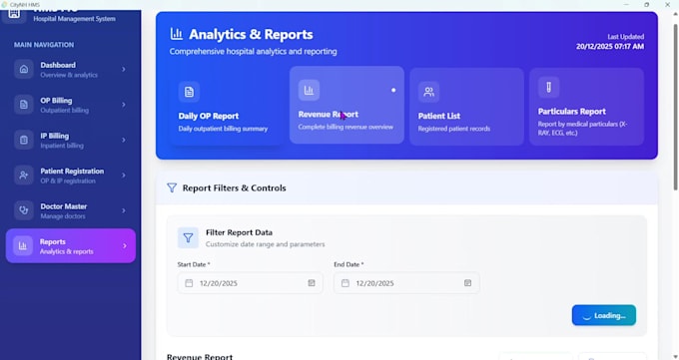Screen dimensions: 679x360
Task: Click the Start Date input field
Action: tap(251, 283)
